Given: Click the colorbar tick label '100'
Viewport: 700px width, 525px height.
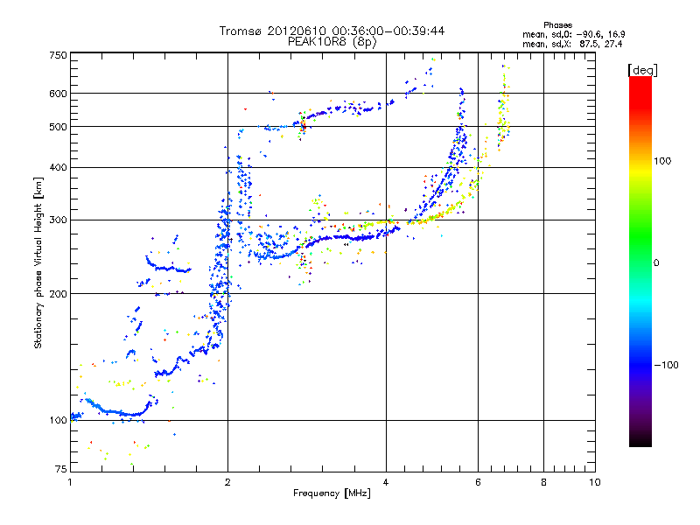Looking at the screenshot, I should 662,161.
